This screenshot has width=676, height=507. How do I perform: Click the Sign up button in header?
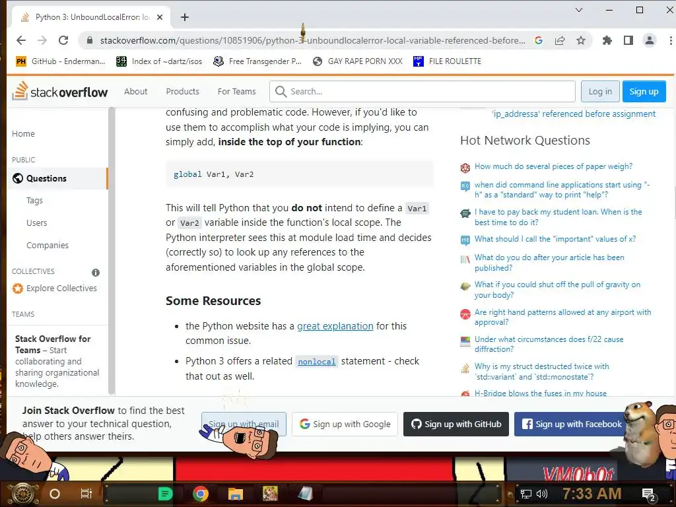pyautogui.click(x=644, y=91)
